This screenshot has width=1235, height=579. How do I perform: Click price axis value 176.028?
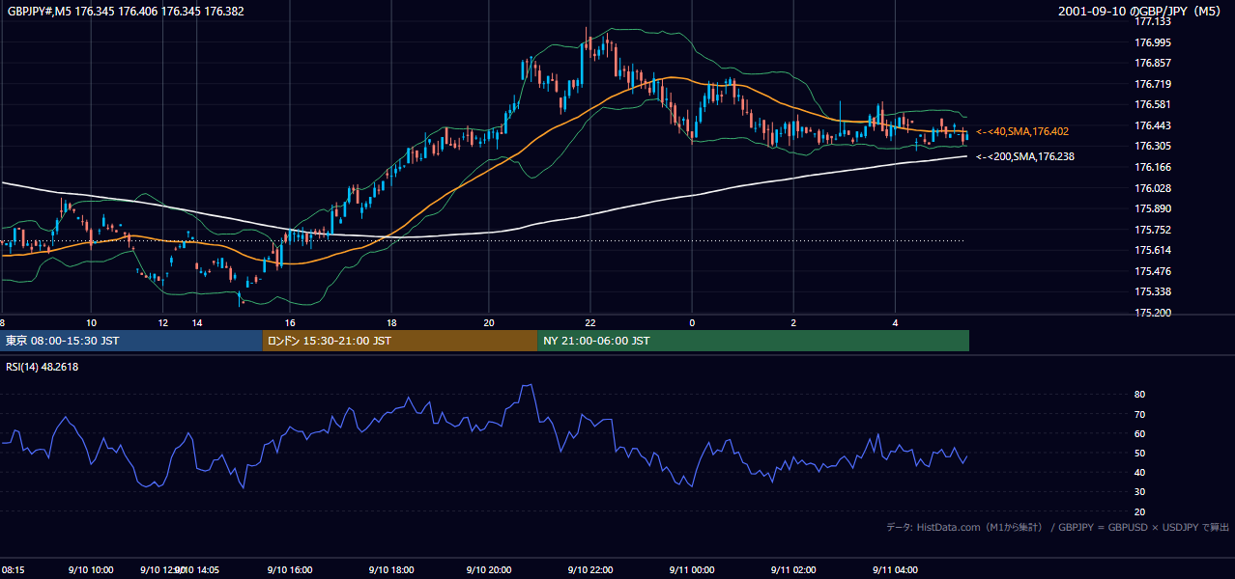pos(1154,188)
